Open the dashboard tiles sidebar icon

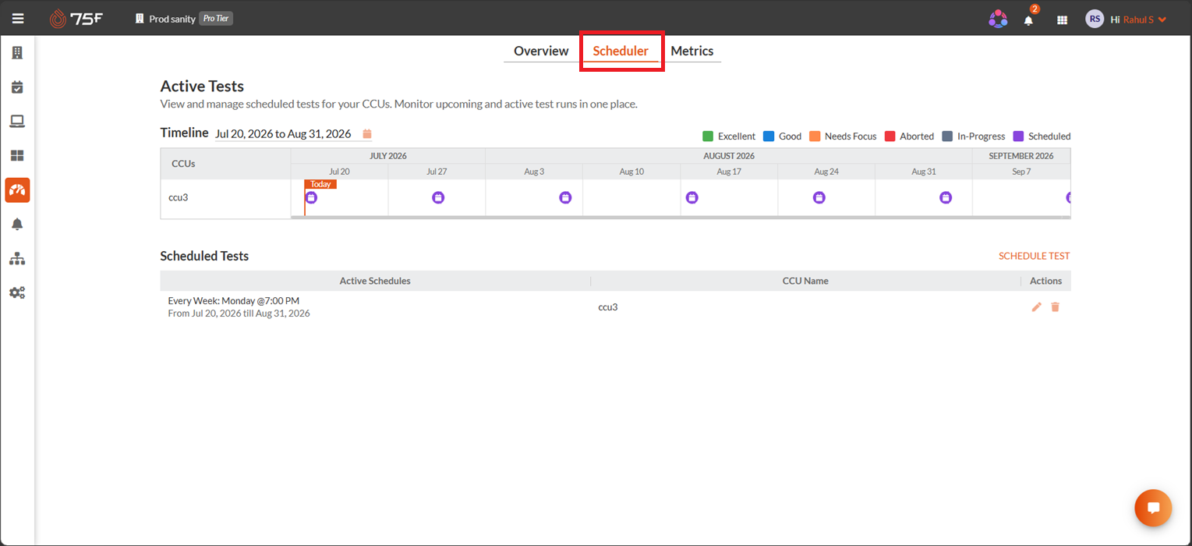(17, 156)
